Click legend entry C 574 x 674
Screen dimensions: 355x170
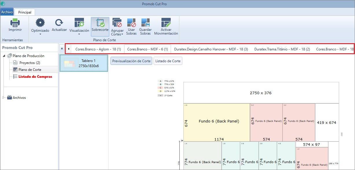[x=166, y=88]
